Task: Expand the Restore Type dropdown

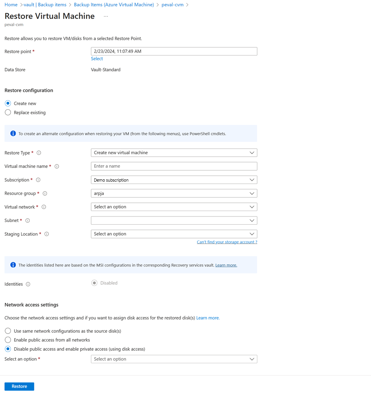Action: coord(174,153)
